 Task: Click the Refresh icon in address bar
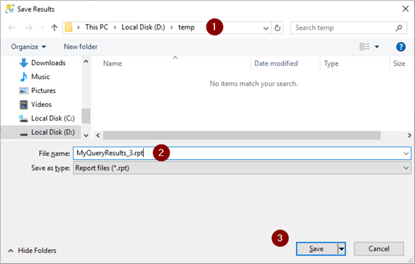tap(278, 28)
